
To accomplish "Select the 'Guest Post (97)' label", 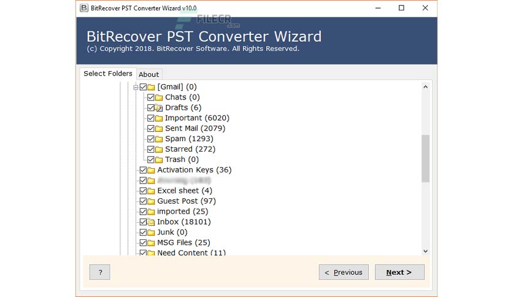I will pyautogui.click(x=187, y=201).
